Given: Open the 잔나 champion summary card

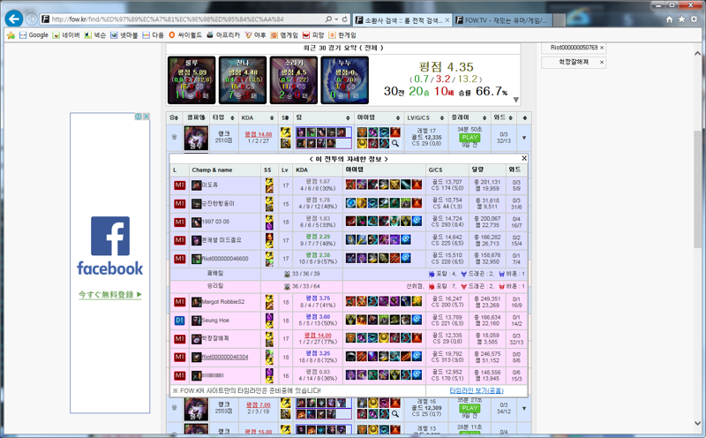Looking at the screenshot, I should tap(243, 80).
